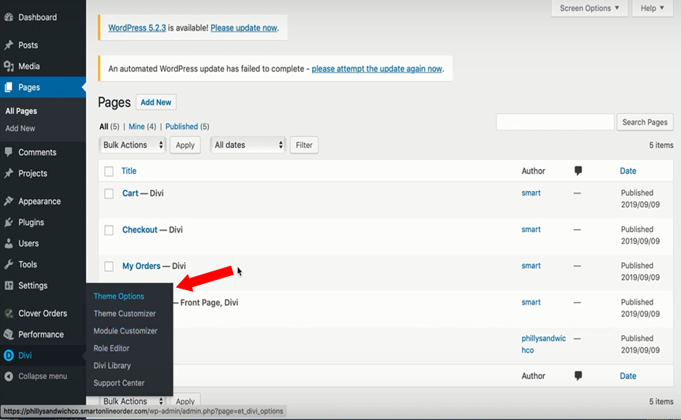This screenshot has width=681, height=420.
Task: Open Support Center from Divi submenu
Action: [119, 383]
